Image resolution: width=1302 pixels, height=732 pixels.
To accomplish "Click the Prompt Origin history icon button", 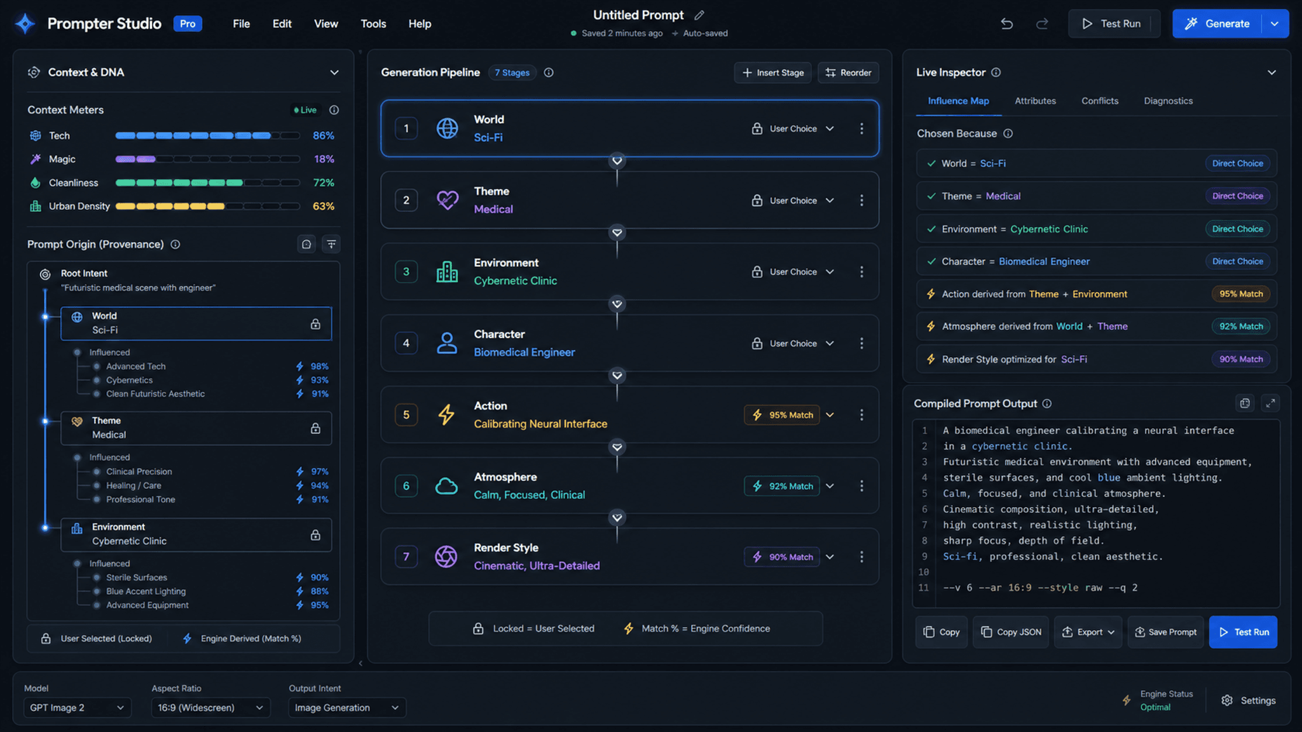I will click(x=306, y=244).
